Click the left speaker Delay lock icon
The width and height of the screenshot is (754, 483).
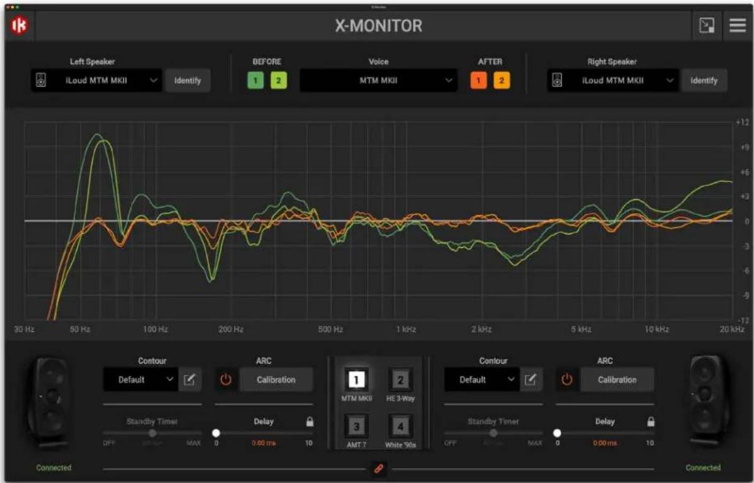[x=309, y=421]
